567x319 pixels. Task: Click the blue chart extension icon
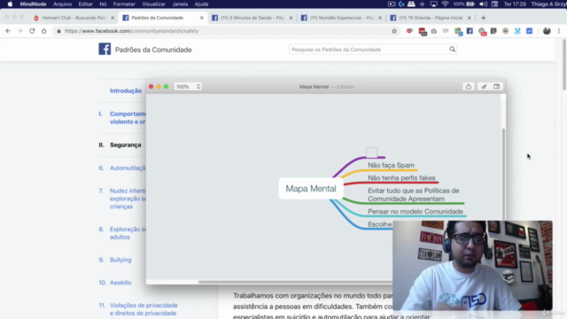530,31
